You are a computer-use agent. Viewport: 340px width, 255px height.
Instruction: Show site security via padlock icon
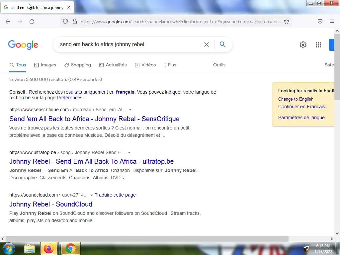tap(75, 21)
